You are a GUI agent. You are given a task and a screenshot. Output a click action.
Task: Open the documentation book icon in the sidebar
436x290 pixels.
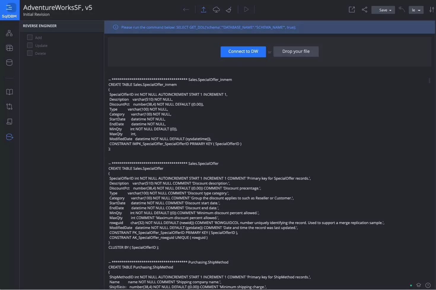pyautogui.click(x=9, y=92)
